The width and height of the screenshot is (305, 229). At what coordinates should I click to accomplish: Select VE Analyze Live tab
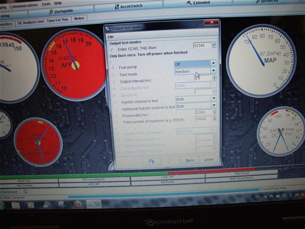[42, 20]
